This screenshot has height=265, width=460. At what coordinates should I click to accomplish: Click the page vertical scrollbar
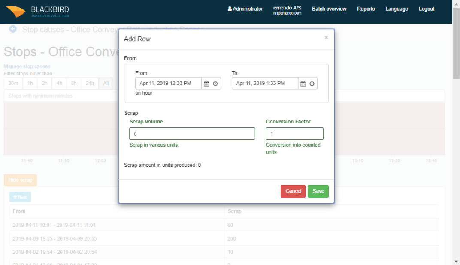456,44
